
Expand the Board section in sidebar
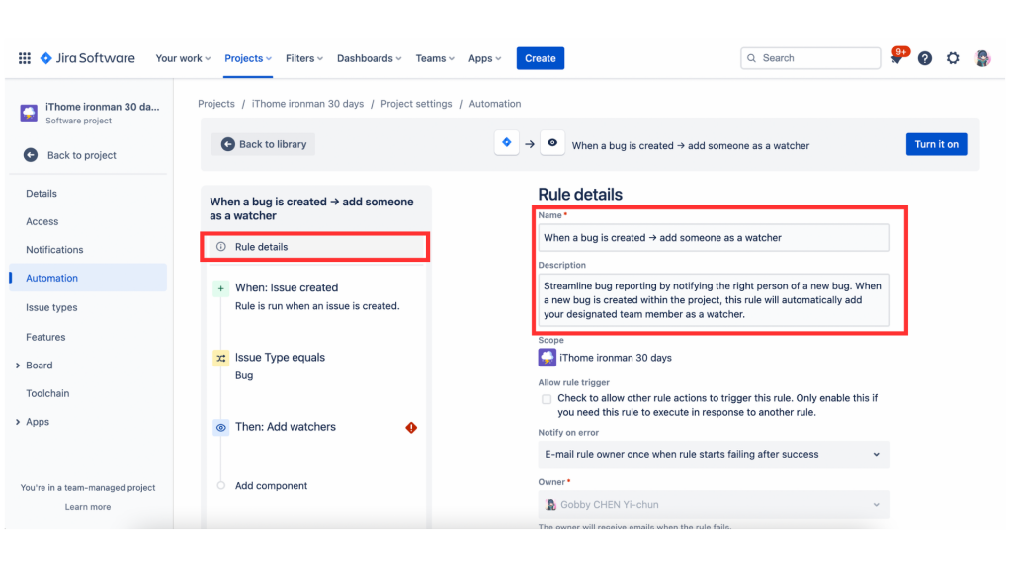(18, 366)
